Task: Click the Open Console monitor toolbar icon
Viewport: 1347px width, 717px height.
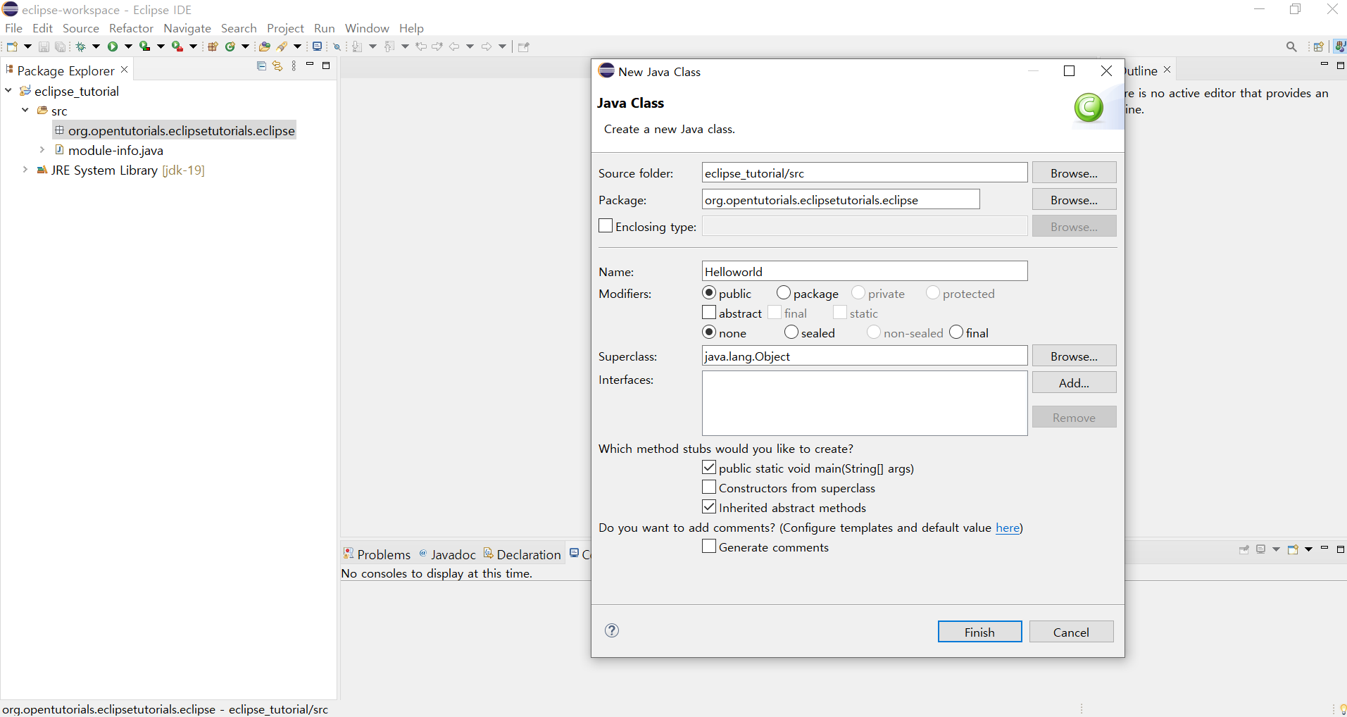Action: (318, 46)
